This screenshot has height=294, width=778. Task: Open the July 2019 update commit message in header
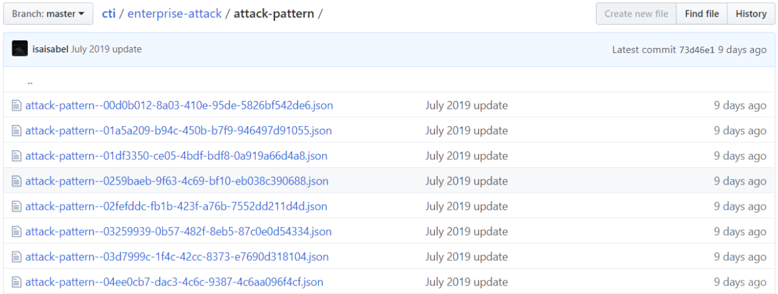click(106, 49)
